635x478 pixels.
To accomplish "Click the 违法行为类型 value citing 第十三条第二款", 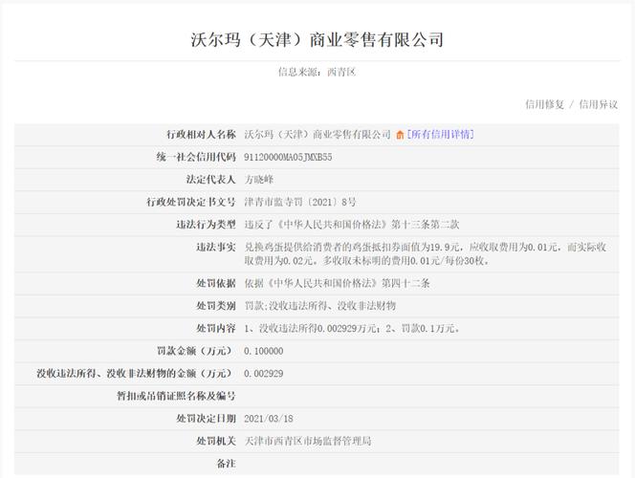I will click(x=352, y=225).
